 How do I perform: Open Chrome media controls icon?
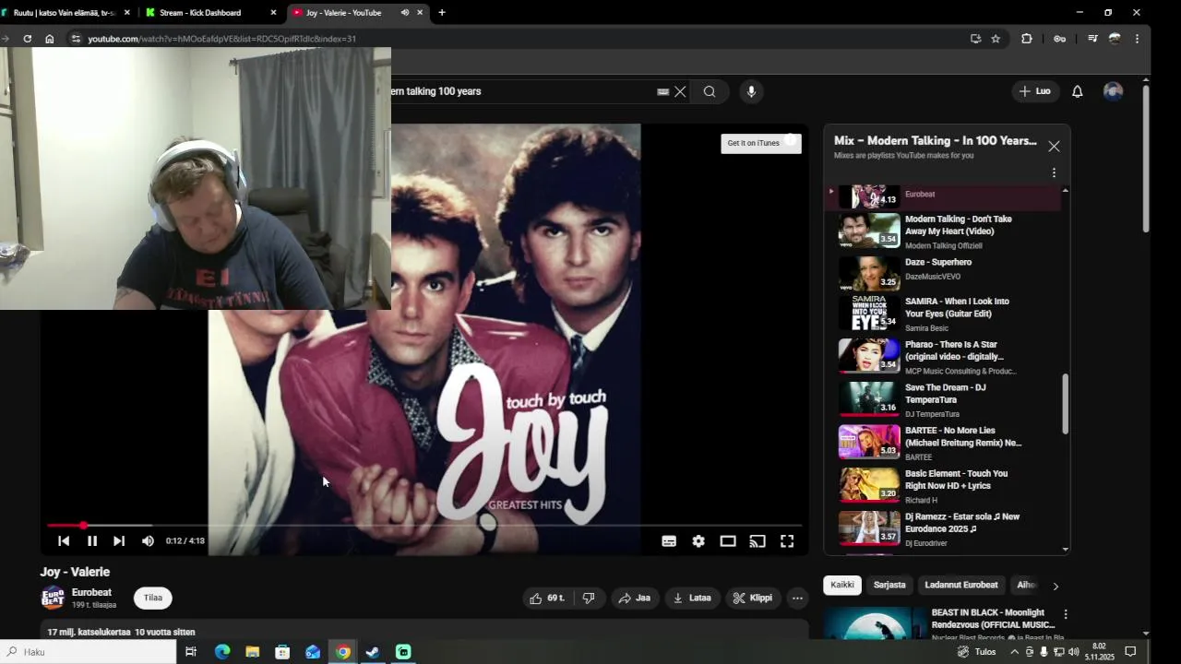tap(1092, 39)
